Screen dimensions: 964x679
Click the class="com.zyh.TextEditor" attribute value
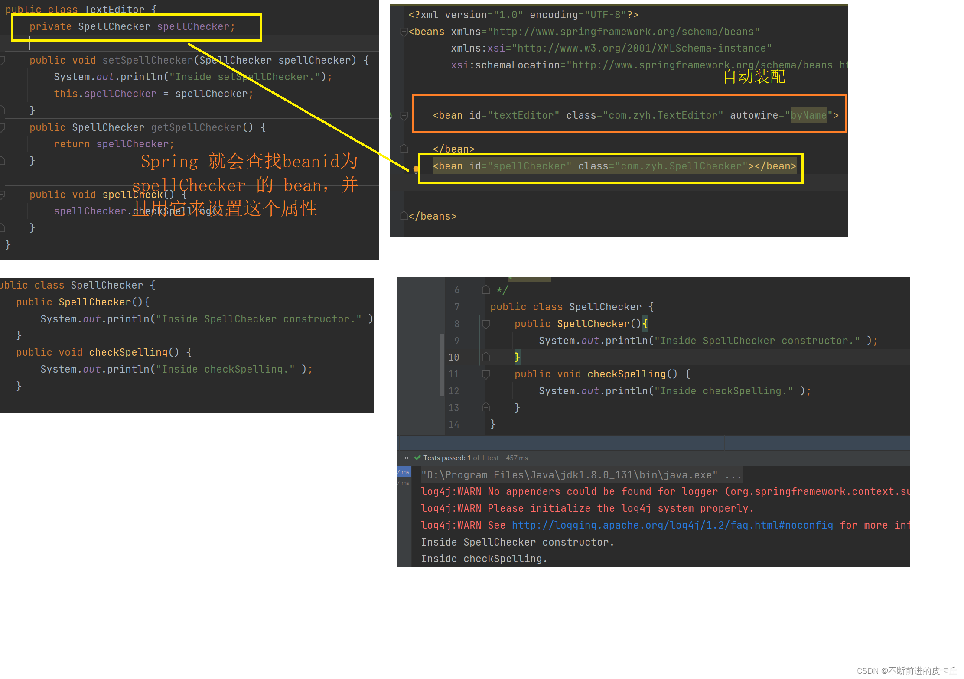point(645,115)
